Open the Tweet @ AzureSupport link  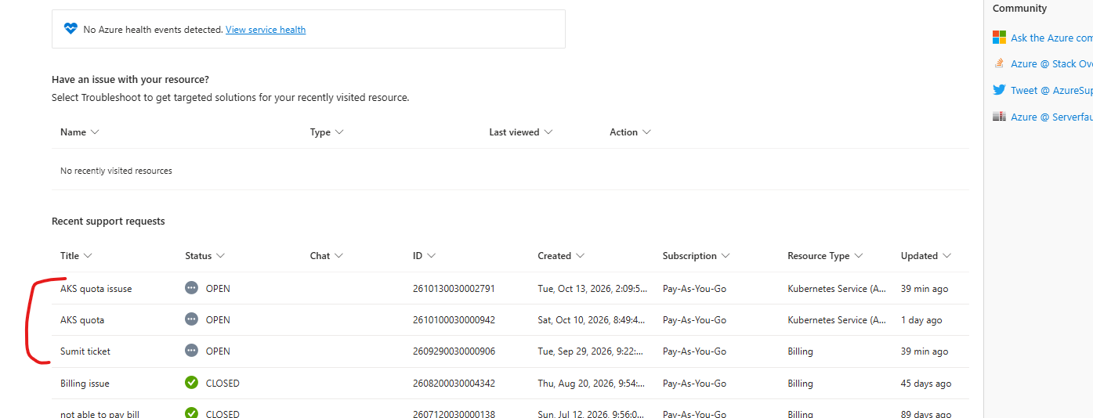pos(1051,90)
